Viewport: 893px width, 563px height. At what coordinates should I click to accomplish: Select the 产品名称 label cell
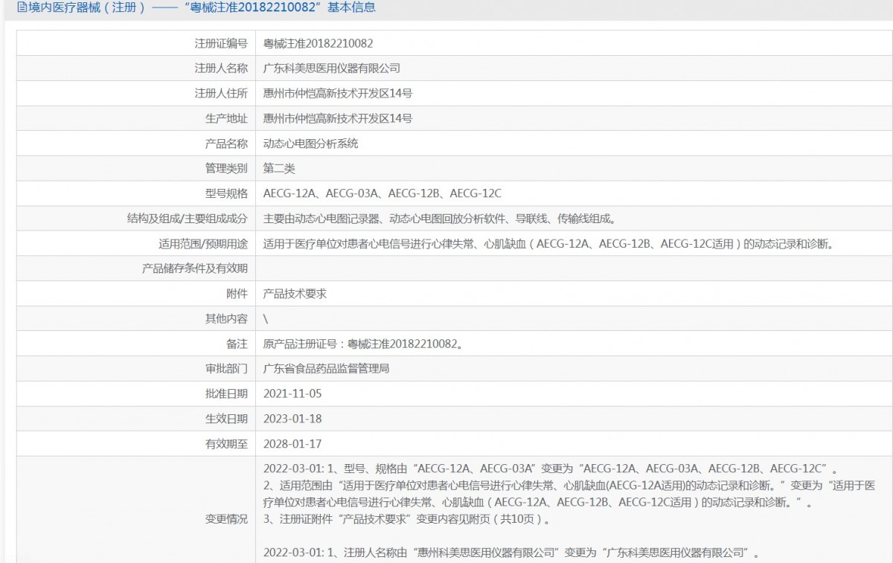click(x=135, y=144)
